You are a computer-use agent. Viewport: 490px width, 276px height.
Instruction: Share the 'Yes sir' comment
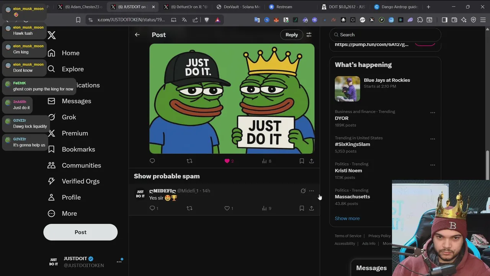tap(312, 208)
